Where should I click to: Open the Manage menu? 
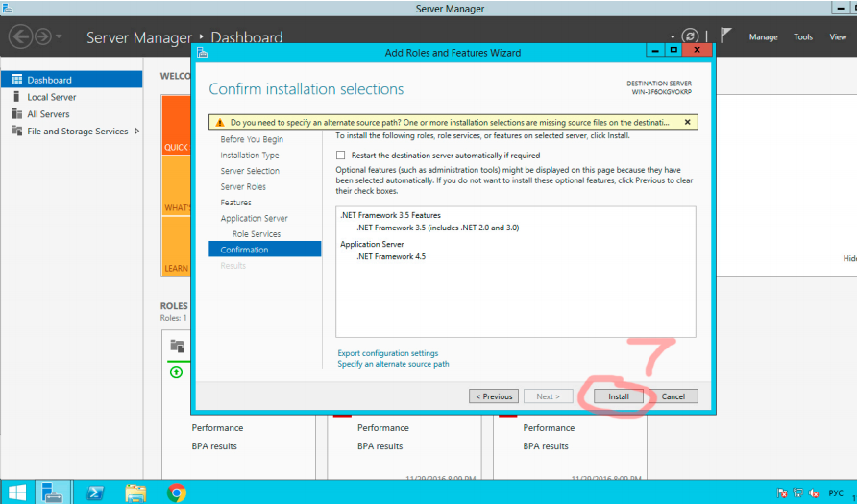[x=763, y=37]
